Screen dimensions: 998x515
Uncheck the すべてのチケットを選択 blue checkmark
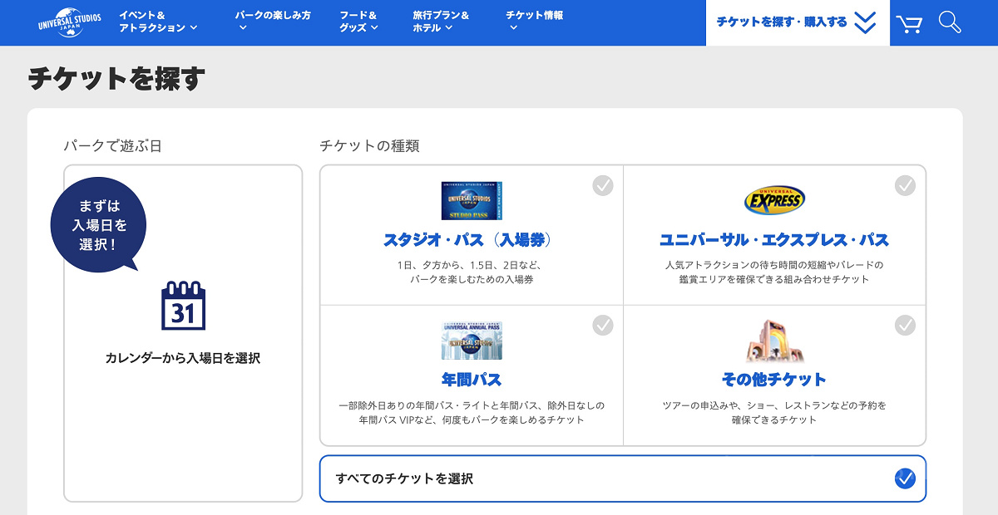[x=905, y=478]
